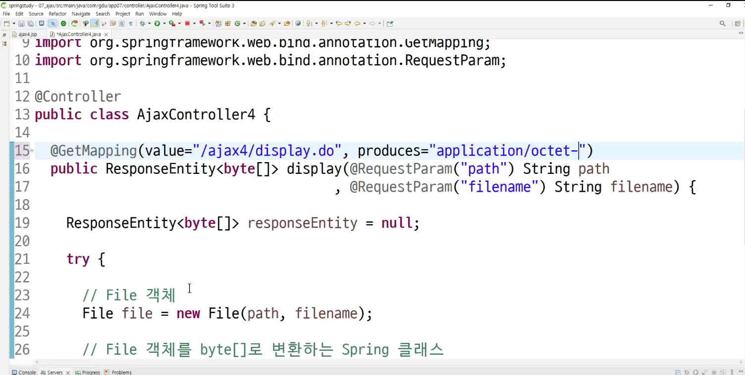Open the terminal from the toolbar
The image size is (745, 375).
tap(42, 23)
